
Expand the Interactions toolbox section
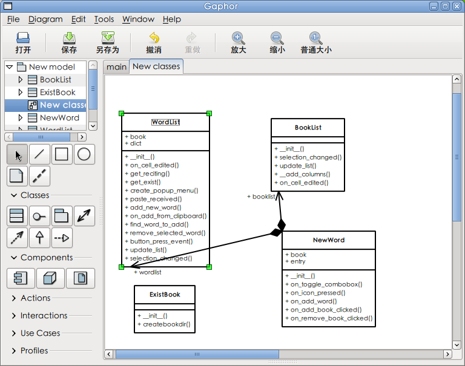click(14, 316)
